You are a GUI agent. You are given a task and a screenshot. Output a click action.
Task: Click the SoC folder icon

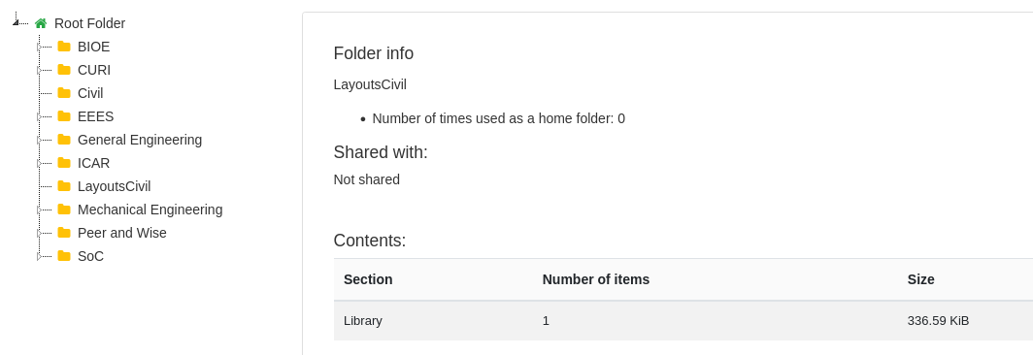64,255
